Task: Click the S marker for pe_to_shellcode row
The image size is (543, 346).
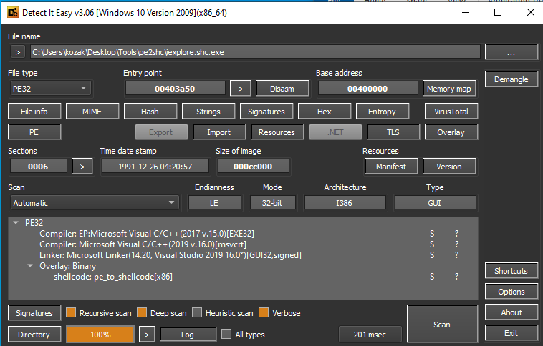Action: [x=432, y=277]
